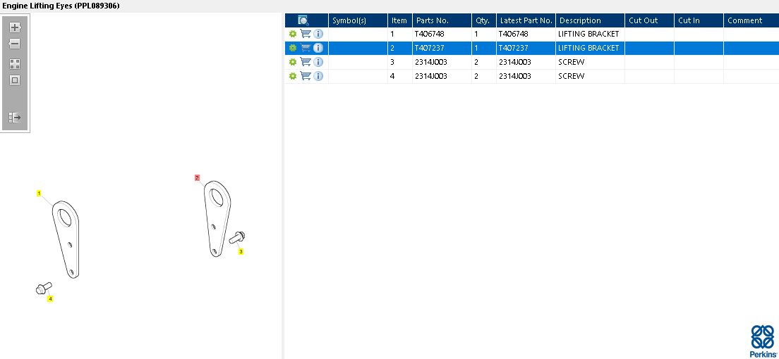This screenshot has width=779, height=359.
Task: Click the screw drawing near callout 4
Action: click(44, 288)
